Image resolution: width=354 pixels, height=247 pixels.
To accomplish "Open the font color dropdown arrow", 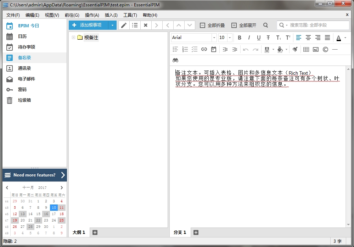I will (345, 38).
